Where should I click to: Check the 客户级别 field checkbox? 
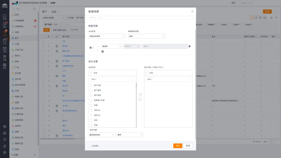(91, 95)
